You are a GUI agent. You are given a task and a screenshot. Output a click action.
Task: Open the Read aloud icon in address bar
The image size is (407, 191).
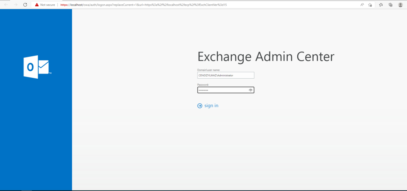pyautogui.click(x=362, y=5)
